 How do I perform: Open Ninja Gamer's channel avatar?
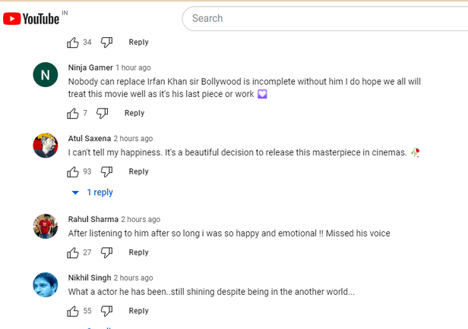(x=46, y=75)
